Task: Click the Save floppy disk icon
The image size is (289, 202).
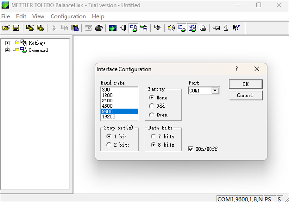Action: (16, 28)
